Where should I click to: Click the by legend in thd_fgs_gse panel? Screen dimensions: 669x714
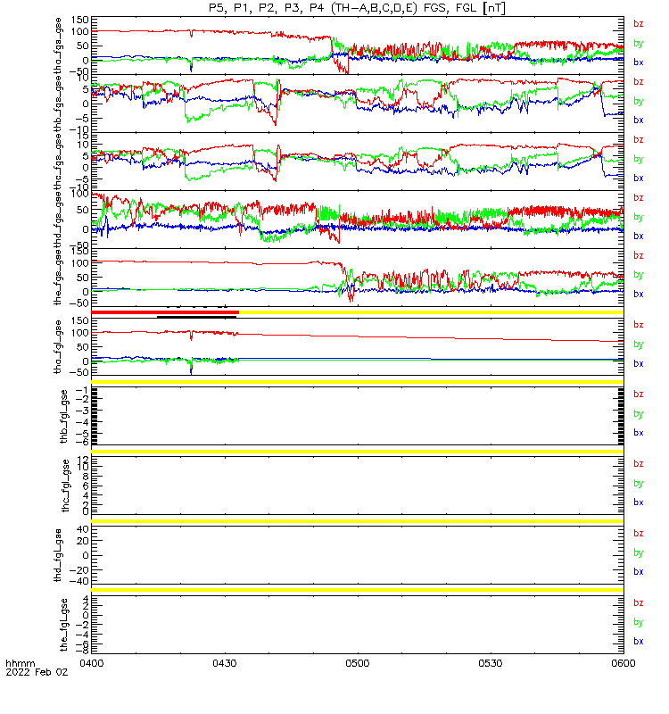[x=639, y=217]
